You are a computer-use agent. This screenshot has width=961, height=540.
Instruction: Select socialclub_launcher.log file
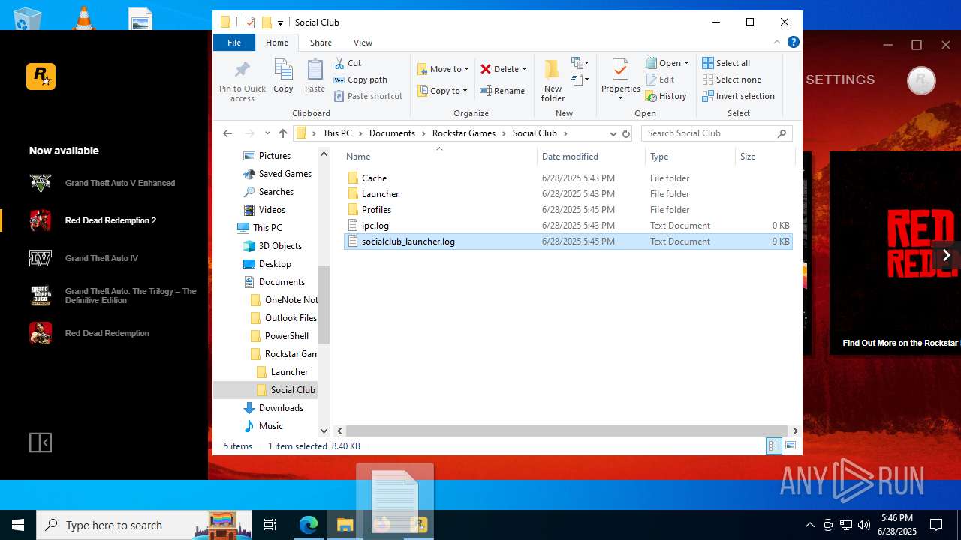click(568, 241)
